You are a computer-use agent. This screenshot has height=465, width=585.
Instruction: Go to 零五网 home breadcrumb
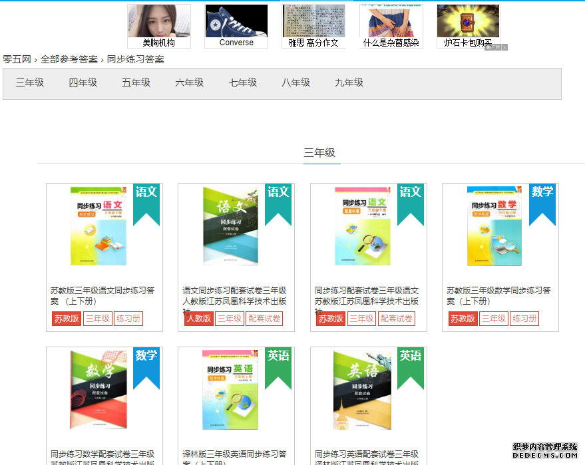(17, 59)
